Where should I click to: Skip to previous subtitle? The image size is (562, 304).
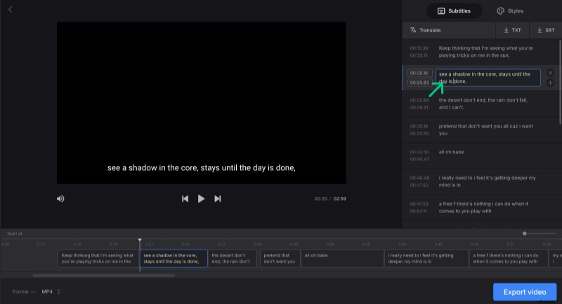185,199
